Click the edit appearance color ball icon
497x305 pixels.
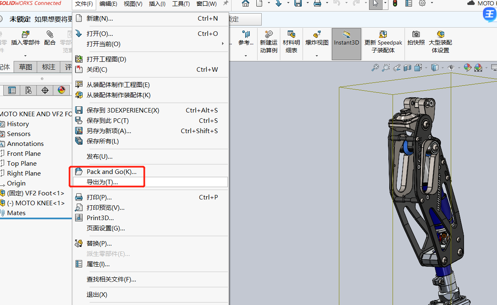coord(468,68)
